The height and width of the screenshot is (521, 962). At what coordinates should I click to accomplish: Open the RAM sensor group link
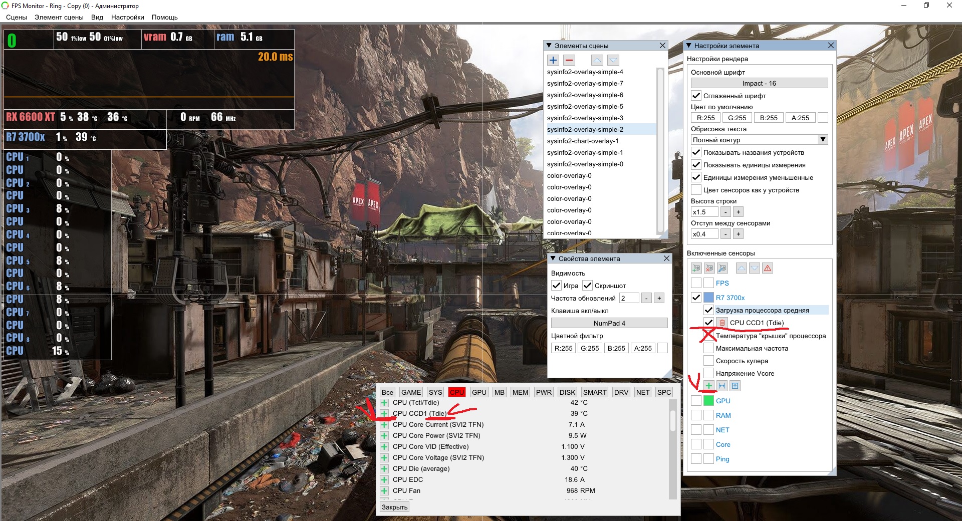tap(723, 415)
